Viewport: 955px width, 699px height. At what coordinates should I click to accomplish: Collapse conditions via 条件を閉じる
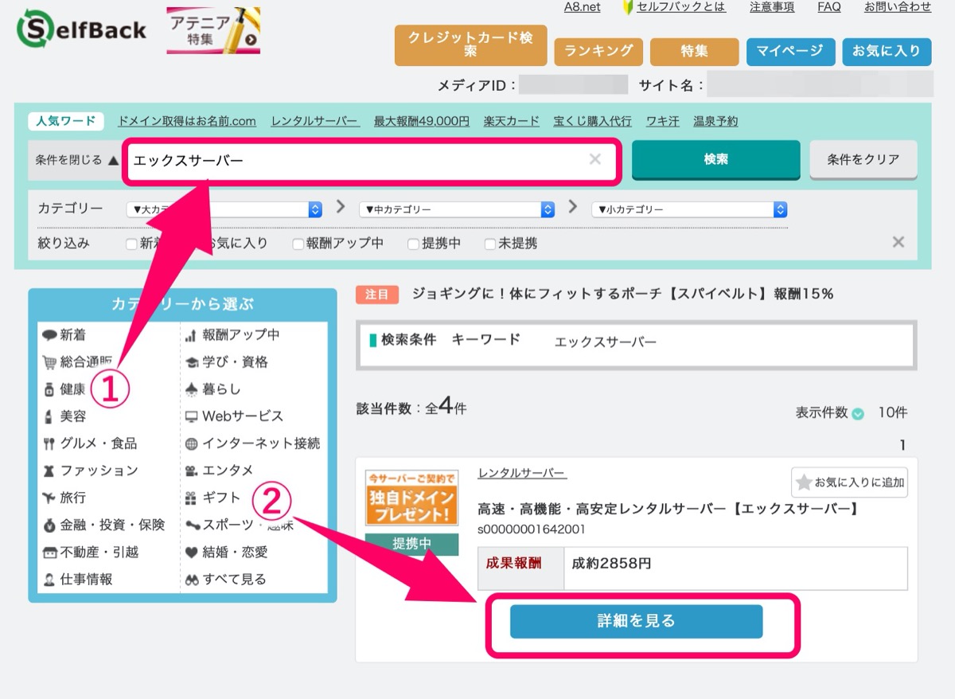[x=76, y=160]
